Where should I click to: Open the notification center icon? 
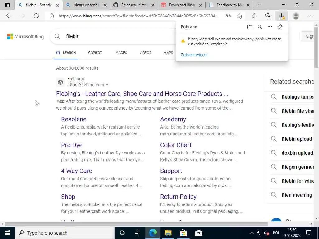point(309,233)
